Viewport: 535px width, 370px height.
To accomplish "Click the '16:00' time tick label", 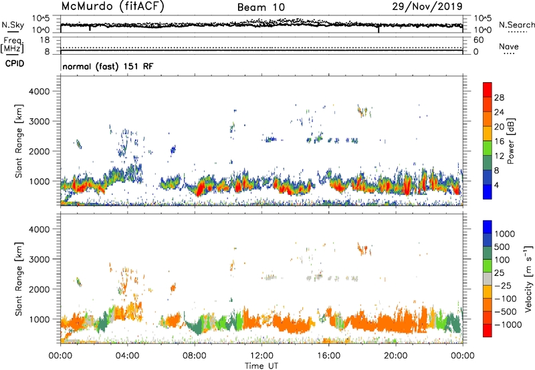I will (x=328, y=356).
